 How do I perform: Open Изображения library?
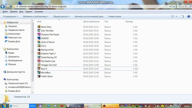pyautogui.click(x=15, y=60)
